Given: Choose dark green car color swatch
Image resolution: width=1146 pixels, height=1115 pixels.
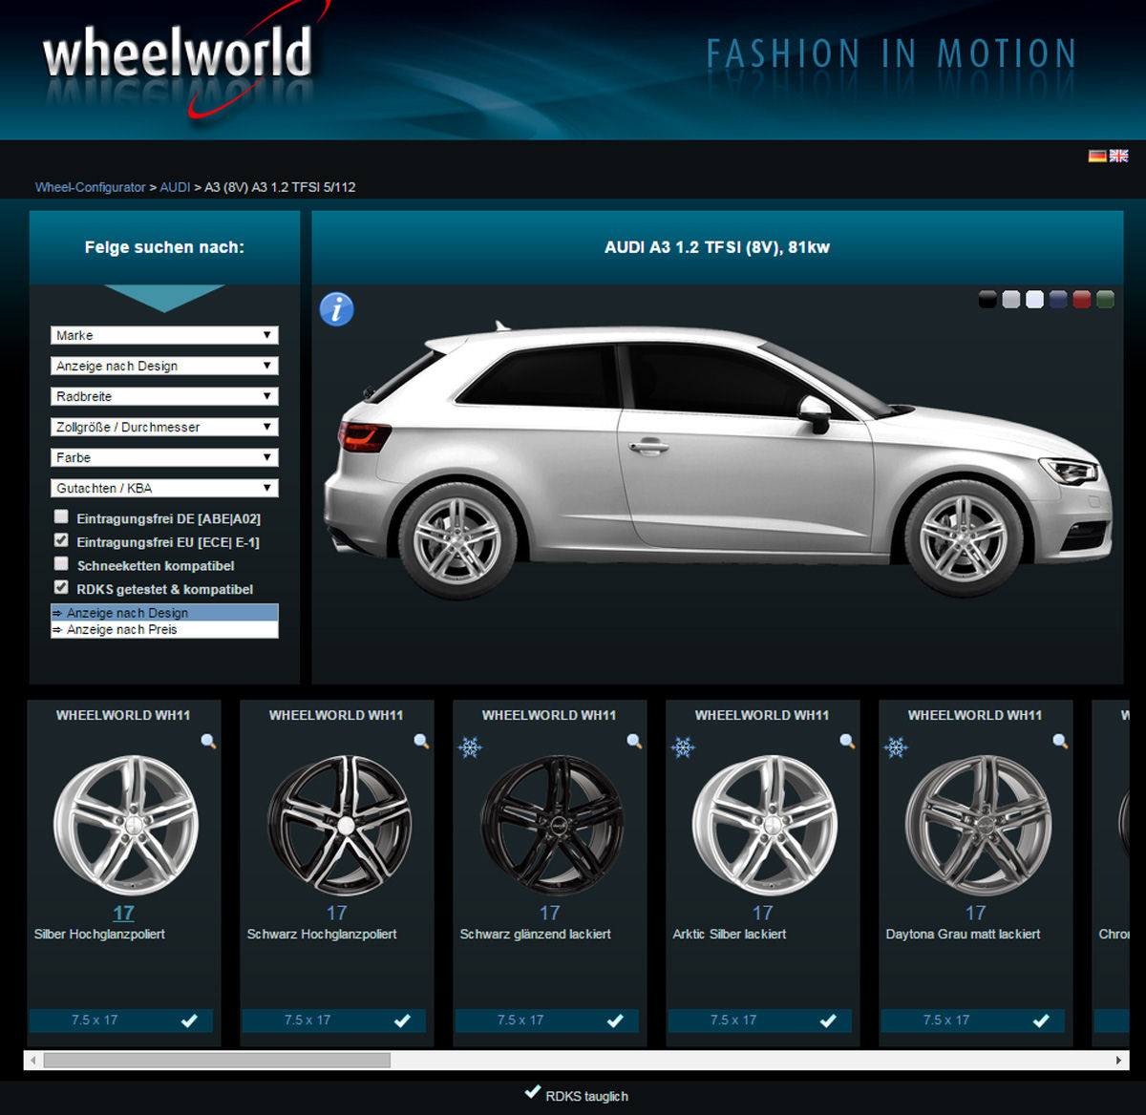Looking at the screenshot, I should (1106, 300).
